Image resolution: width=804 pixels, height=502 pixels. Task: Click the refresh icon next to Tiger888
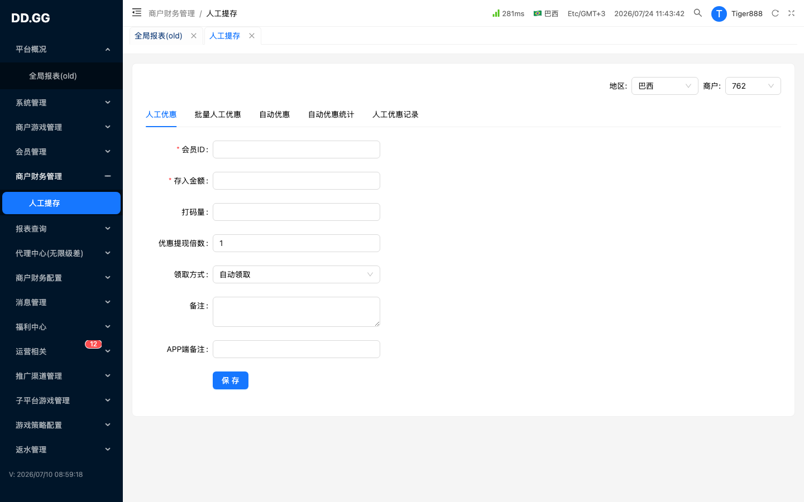(x=775, y=13)
